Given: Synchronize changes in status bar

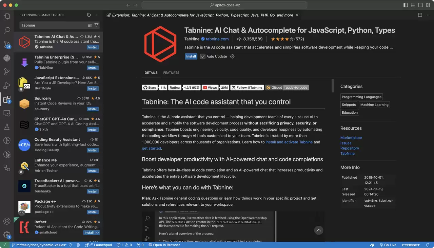Looking at the screenshot, I should point(71,245).
